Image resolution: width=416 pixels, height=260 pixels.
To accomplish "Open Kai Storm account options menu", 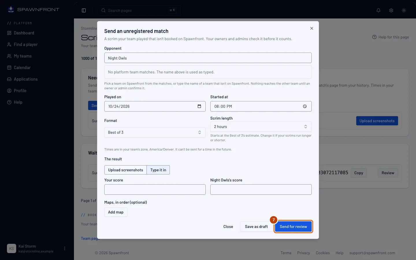I will tap(65, 248).
